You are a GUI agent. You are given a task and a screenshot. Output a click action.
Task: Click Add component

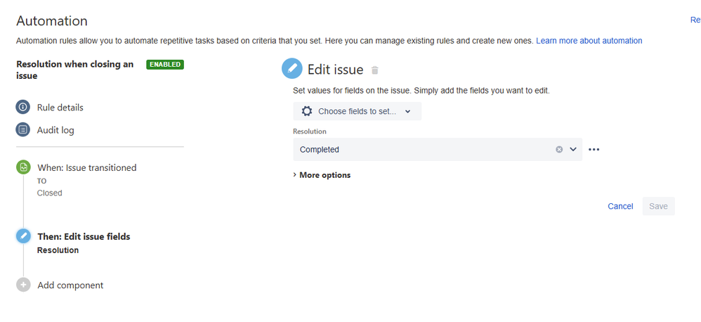click(x=70, y=285)
